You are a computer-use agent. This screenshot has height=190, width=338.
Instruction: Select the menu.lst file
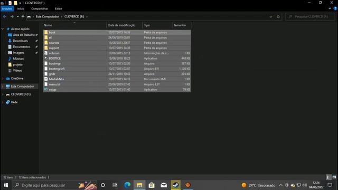(x=117, y=84)
